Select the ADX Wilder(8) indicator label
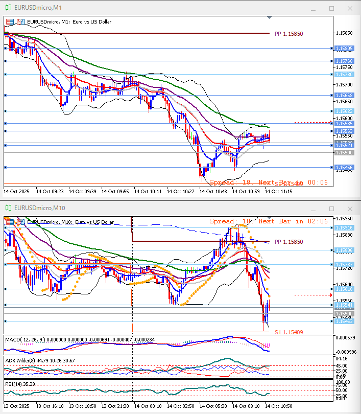 point(26,360)
